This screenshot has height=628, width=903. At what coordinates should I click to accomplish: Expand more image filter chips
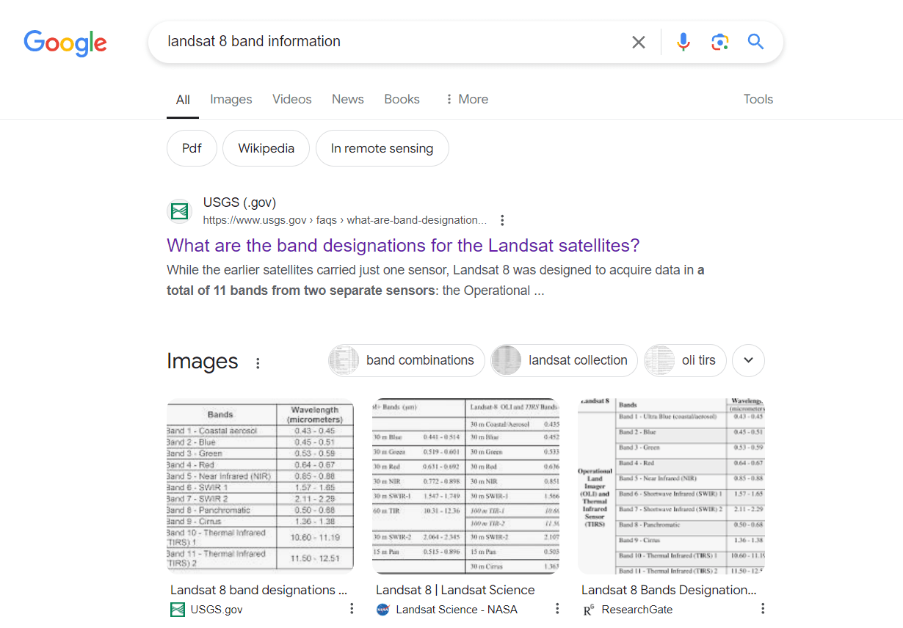tap(748, 360)
